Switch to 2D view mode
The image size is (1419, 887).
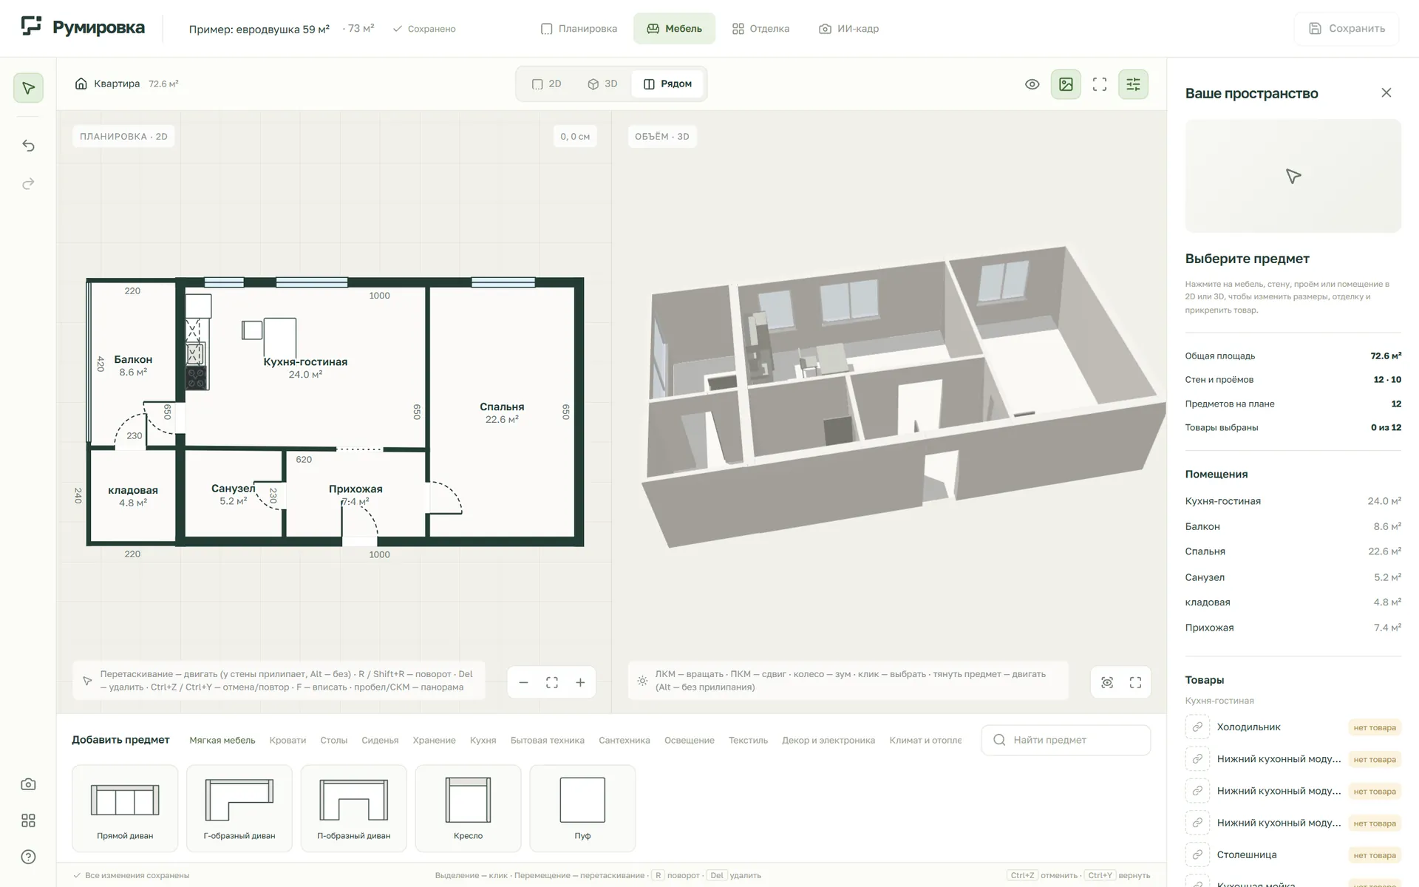[547, 84]
